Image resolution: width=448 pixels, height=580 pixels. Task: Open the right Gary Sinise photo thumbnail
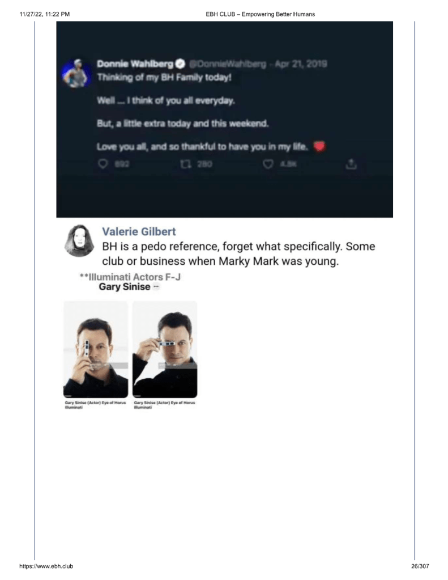[165, 350]
